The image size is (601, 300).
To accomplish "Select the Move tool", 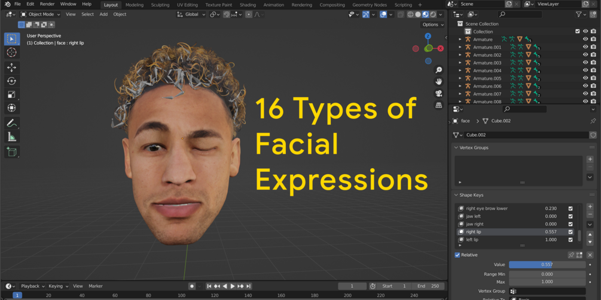I will coord(11,67).
